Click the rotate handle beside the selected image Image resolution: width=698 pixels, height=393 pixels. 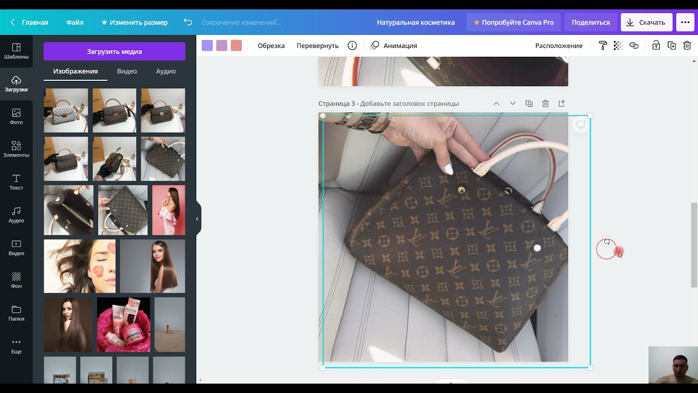tap(607, 242)
